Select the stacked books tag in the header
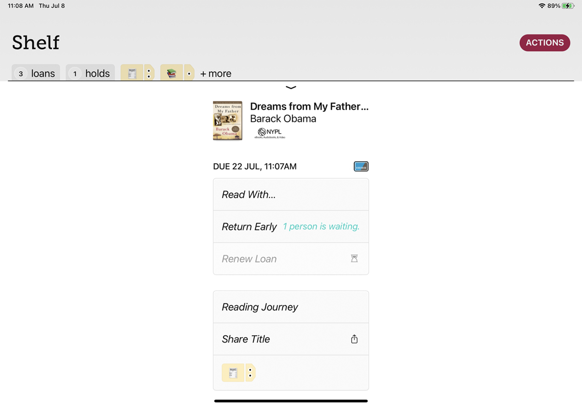The height and width of the screenshot is (406, 582). point(177,73)
